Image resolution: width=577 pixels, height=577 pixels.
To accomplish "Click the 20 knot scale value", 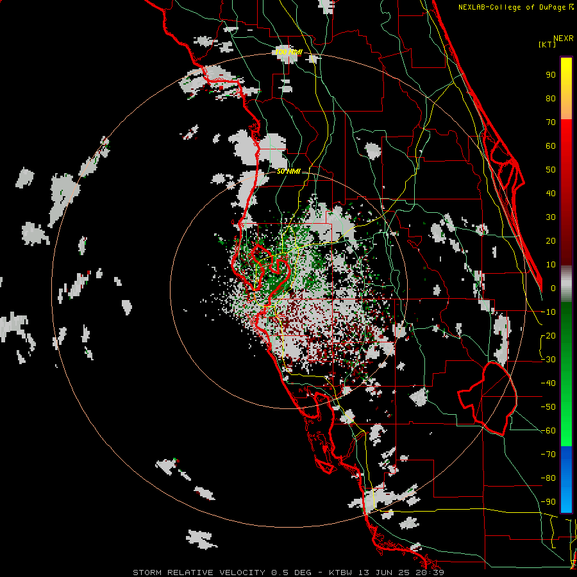I will (x=551, y=241).
